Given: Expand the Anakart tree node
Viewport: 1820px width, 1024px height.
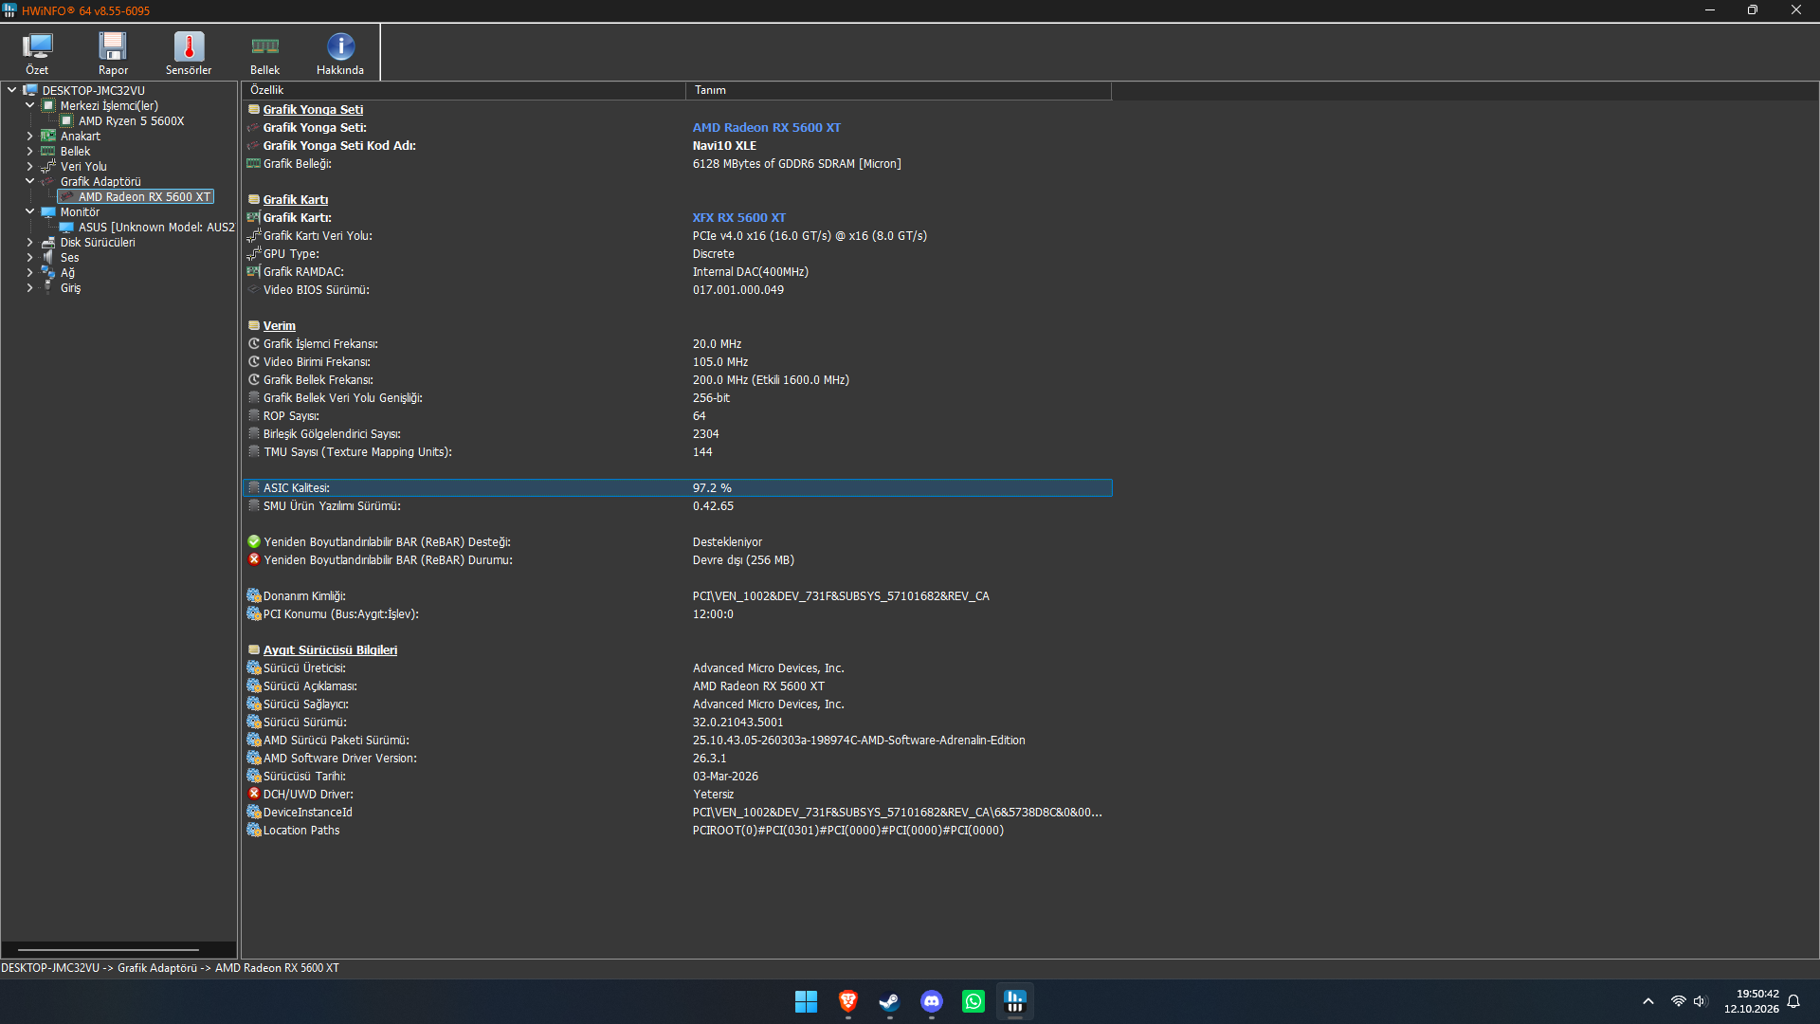Looking at the screenshot, I should [x=29, y=137].
